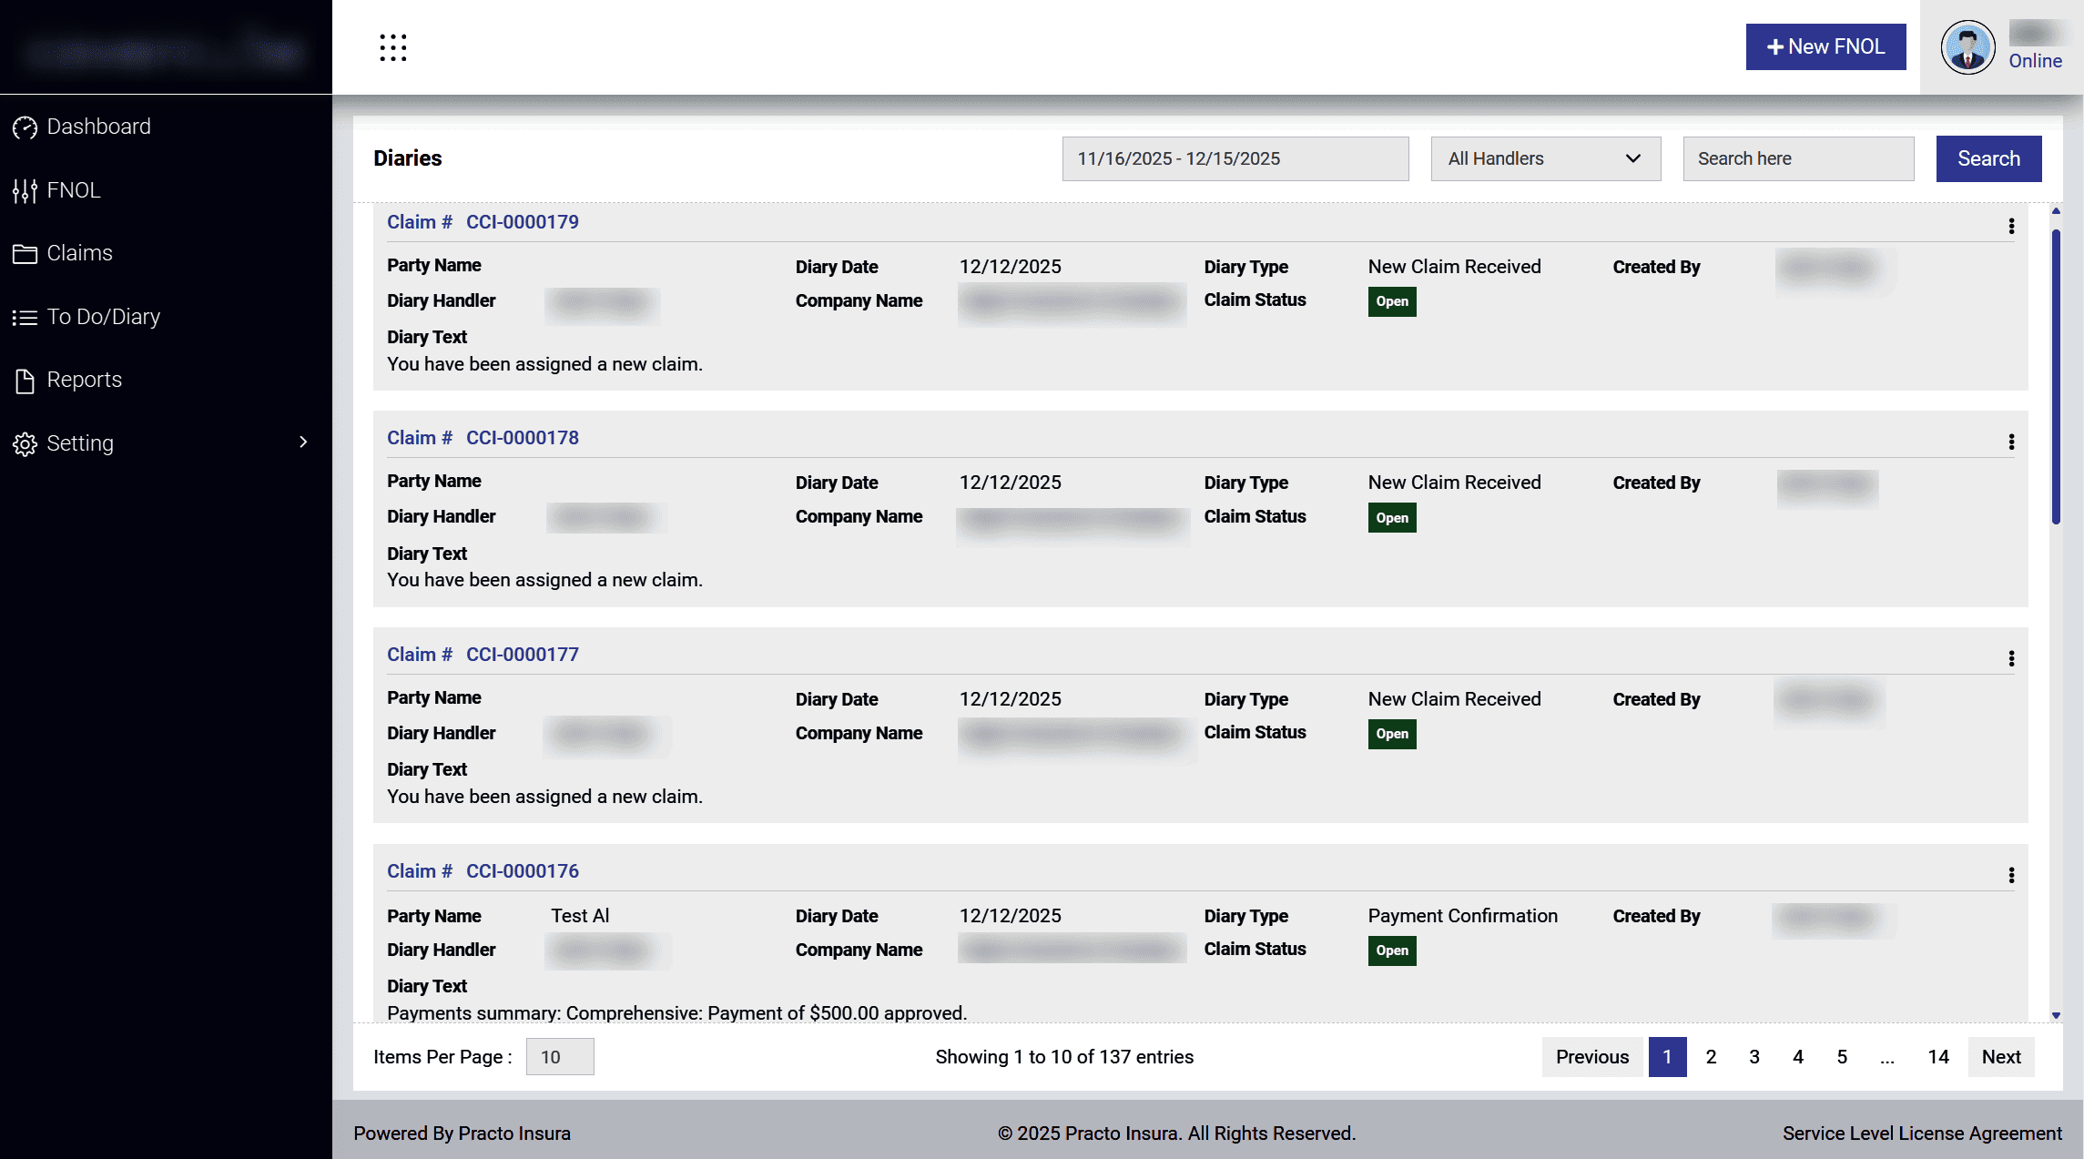The height and width of the screenshot is (1159, 2084).
Task: Click the diaries list scrollbar down arrow
Action: tap(2055, 1015)
